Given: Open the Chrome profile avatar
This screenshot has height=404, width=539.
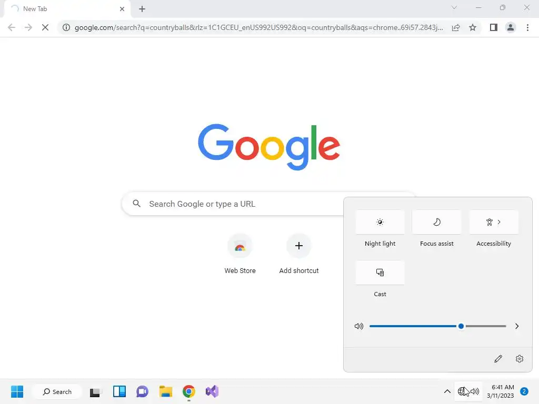Looking at the screenshot, I should click(x=511, y=27).
